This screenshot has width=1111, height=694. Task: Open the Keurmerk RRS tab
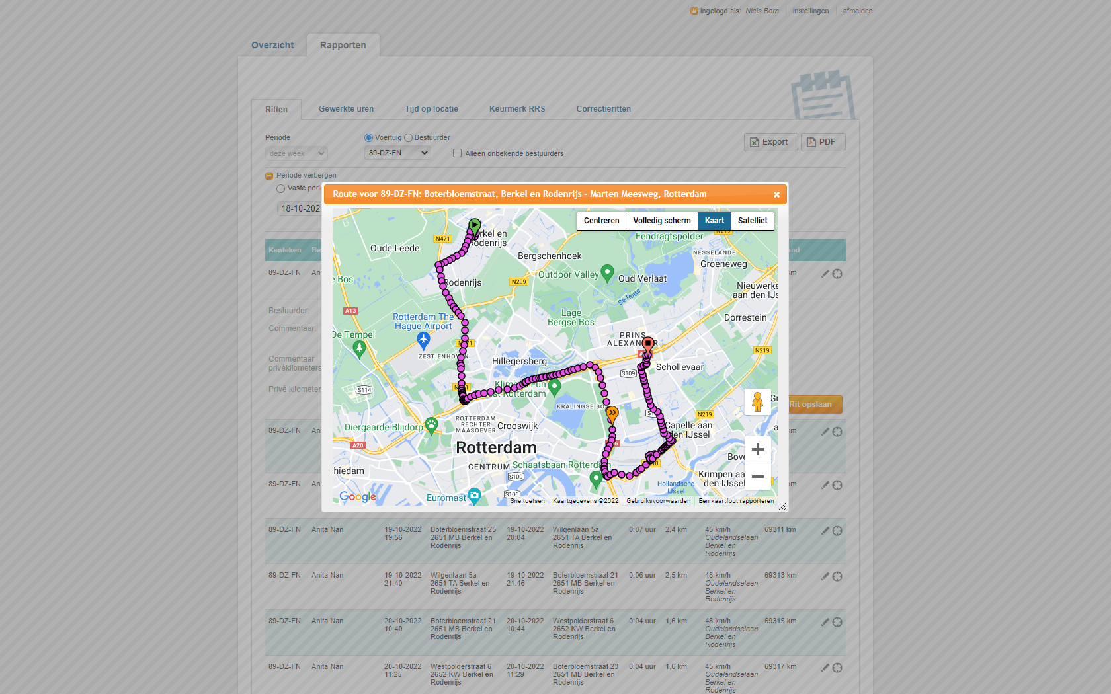pyautogui.click(x=517, y=109)
